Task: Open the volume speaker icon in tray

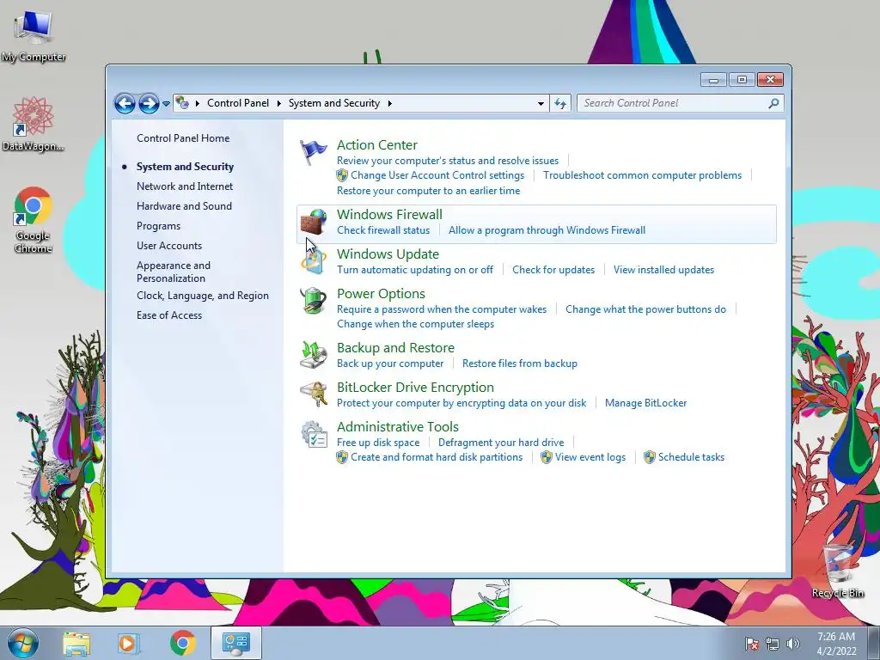Action: [792, 644]
